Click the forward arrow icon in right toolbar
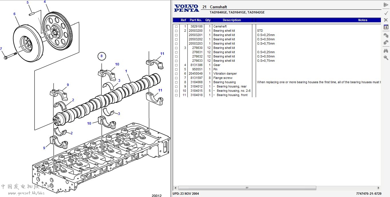This screenshot has width=390, height=197. (386, 5)
